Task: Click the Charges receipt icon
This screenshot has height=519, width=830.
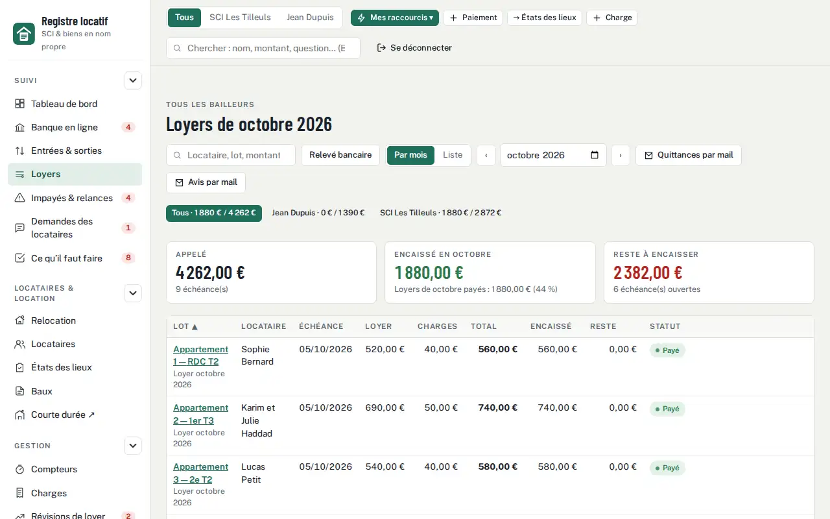Action: tap(19, 493)
